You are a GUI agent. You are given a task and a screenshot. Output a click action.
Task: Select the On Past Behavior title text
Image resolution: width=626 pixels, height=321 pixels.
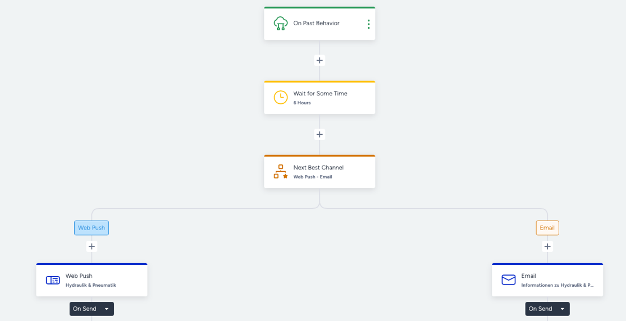316,24
